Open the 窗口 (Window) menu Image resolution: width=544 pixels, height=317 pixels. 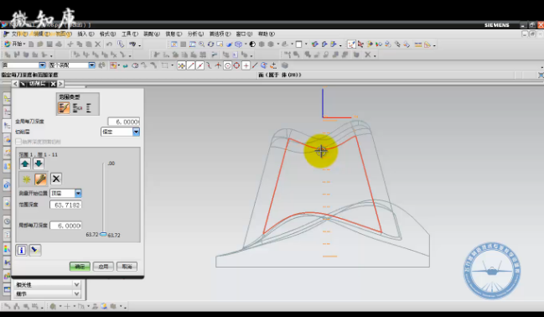coord(244,34)
